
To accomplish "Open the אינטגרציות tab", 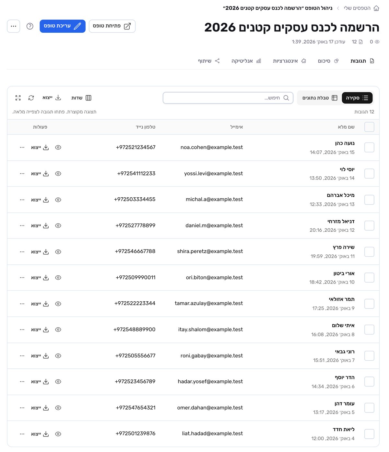I will tap(289, 61).
